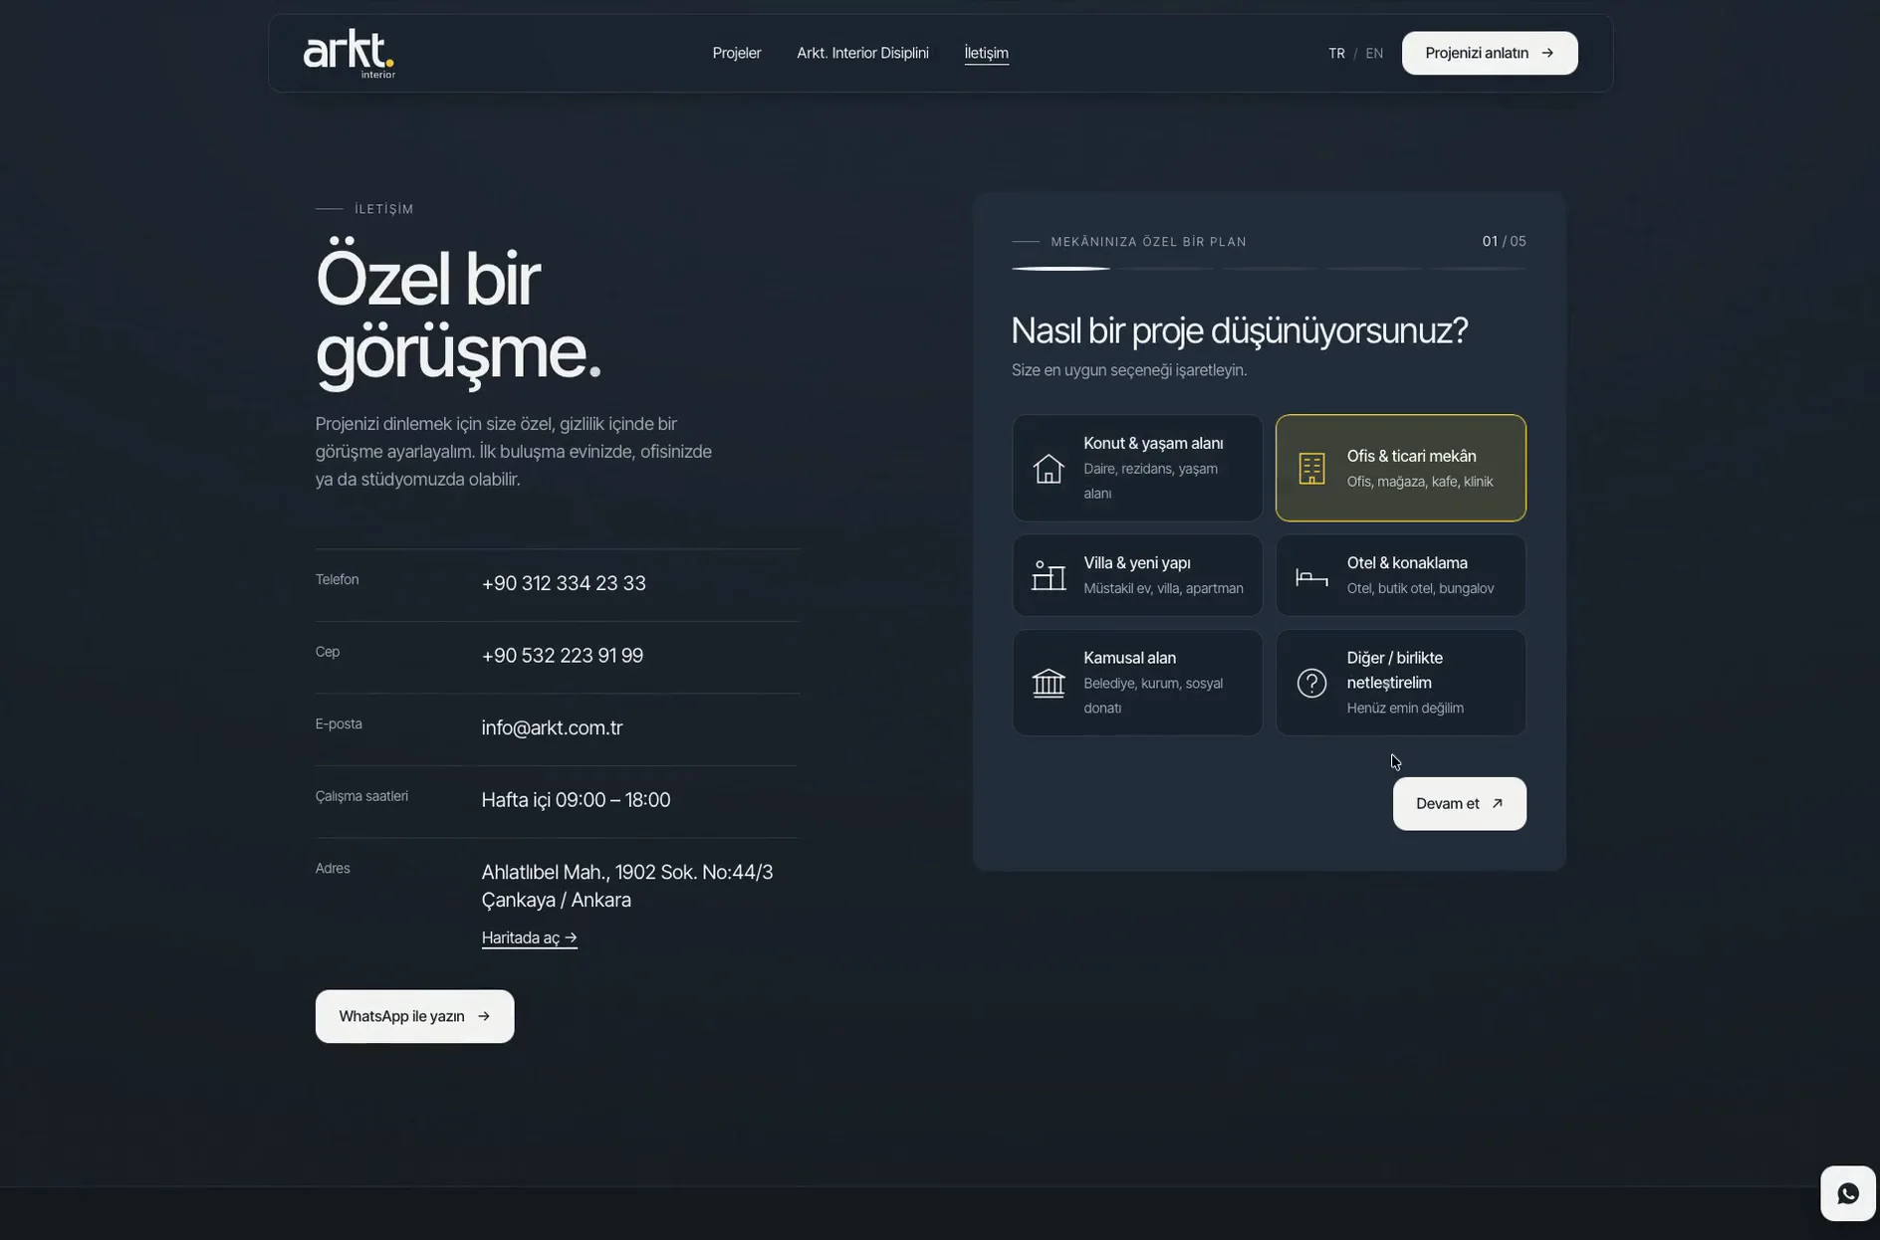Click the headline Özel bir görüşme.
The image size is (1880, 1240).
(x=459, y=315)
